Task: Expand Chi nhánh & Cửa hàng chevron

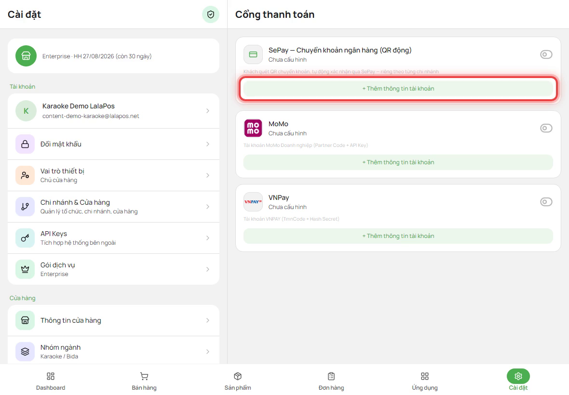Action: pos(207,207)
